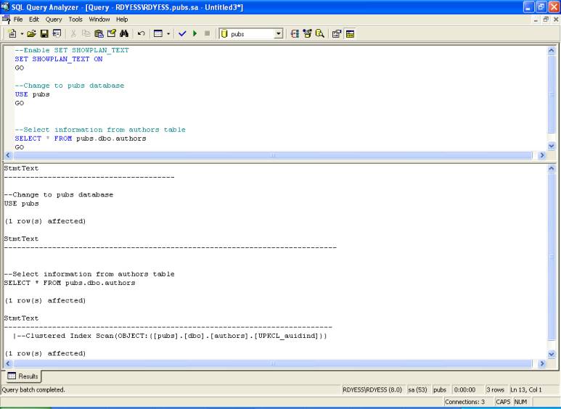
Task: Click the results pane horizontal scrollbar thumb
Action: tap(273, 363)
